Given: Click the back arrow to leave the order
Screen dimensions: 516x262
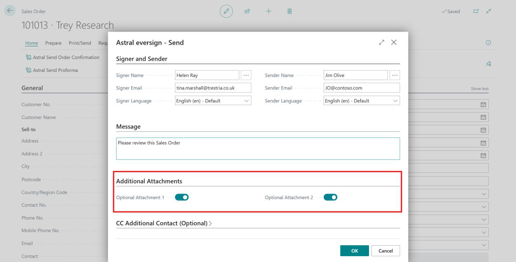Looking at the screenshot, I should (9, 11).
